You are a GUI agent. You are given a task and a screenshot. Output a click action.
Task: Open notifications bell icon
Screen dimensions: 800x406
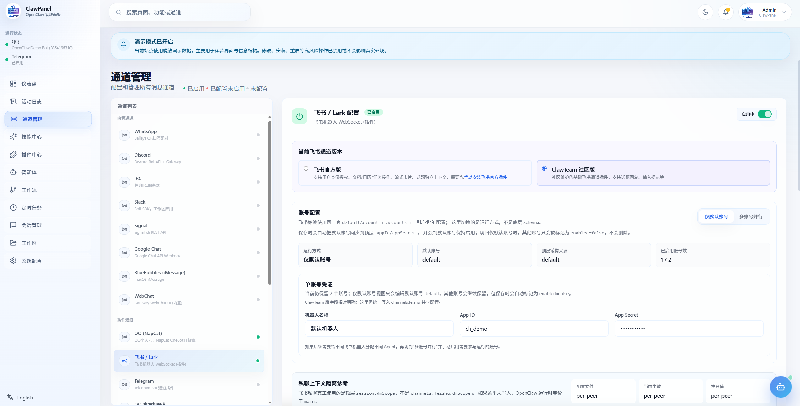click(x=726, y=12)
